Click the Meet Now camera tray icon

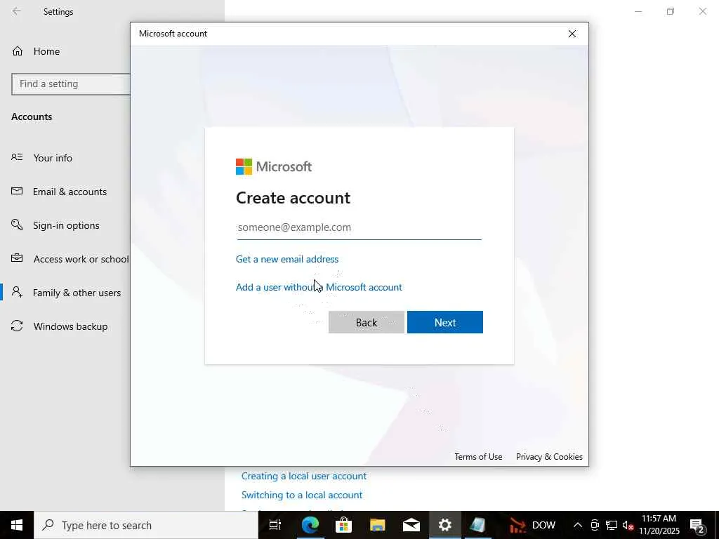(x=595, y=525)
